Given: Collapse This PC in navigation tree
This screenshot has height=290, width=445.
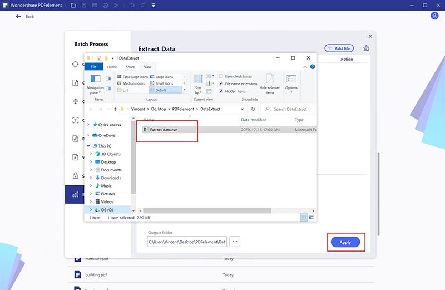Looking at the screenshot, I should point(88,146).
